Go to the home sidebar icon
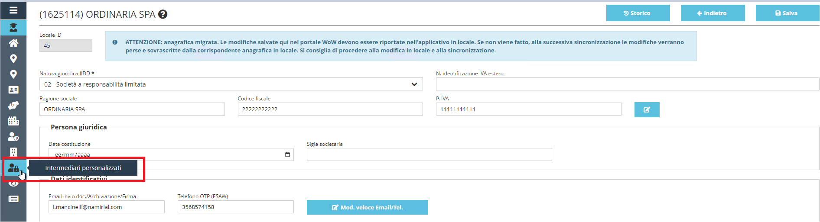Viewport: 820px width, 222px height. coord(13,43)
